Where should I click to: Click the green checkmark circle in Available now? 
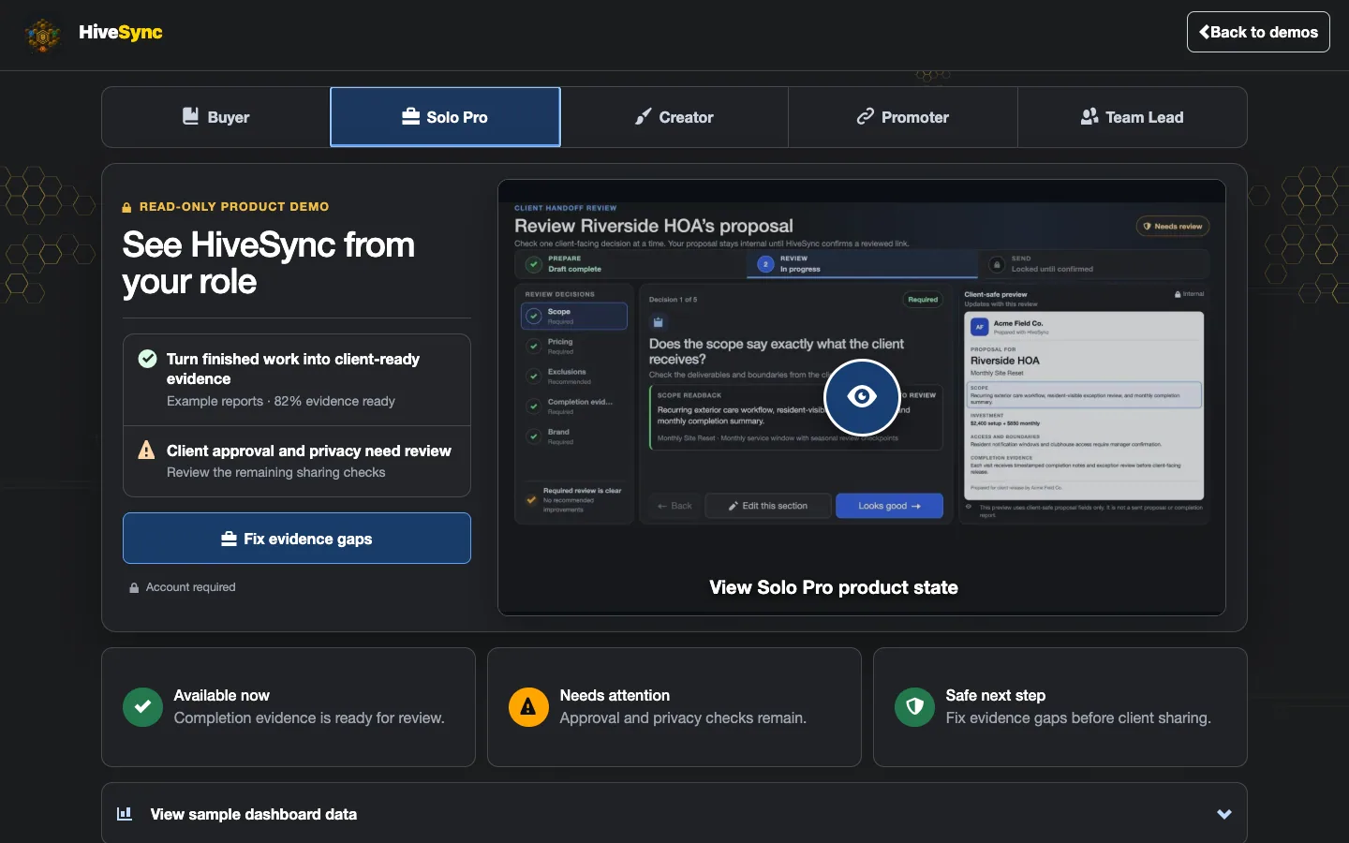pos(142,707)
